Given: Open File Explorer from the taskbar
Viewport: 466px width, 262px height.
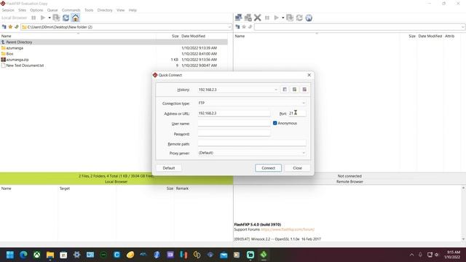Looking at the screenshot, I should pos(50,255).
